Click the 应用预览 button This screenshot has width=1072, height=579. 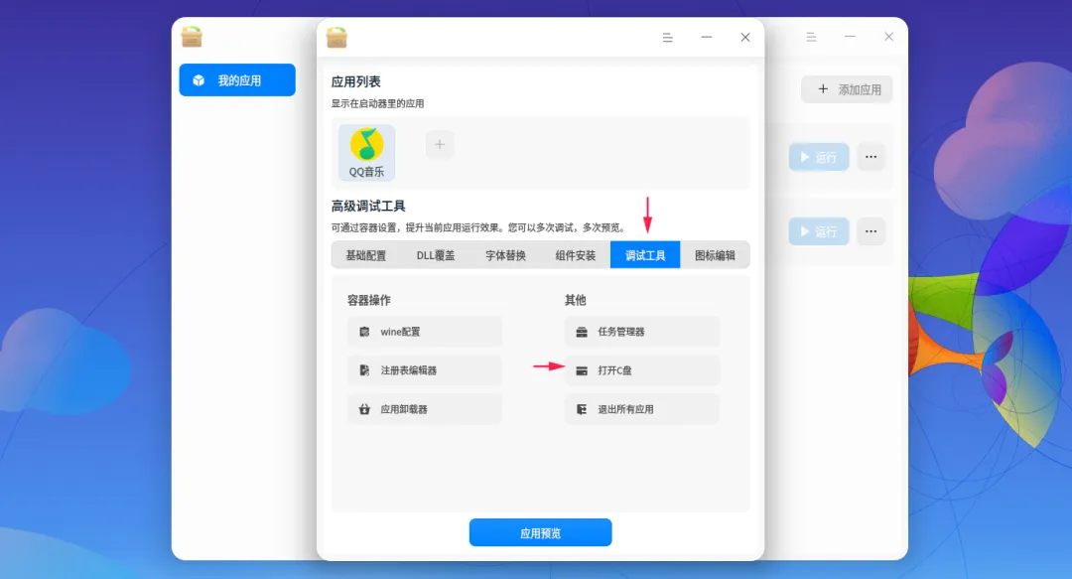pos(540,532)
